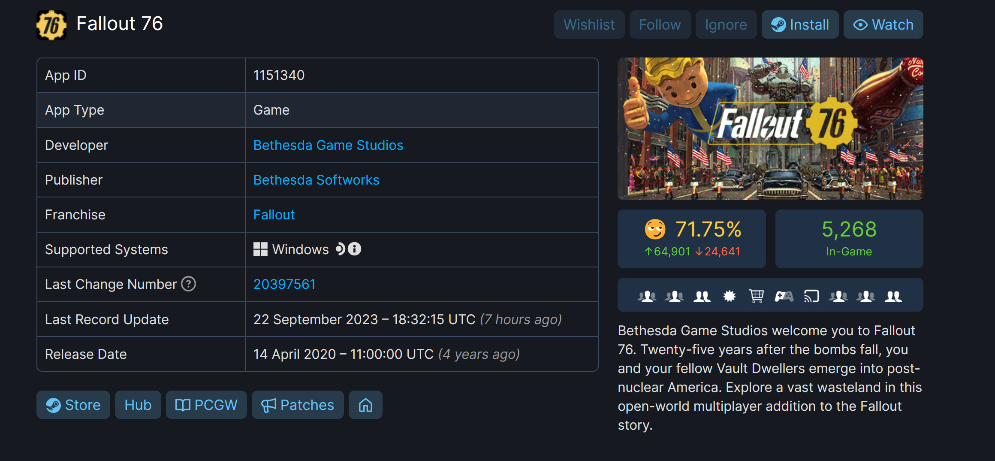Click the rating emoji face icon
This screenshot has height=461, width=995.
click(655, 229)
